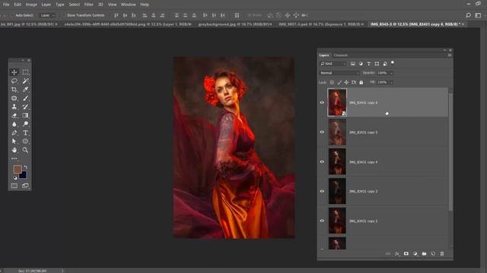Image resolution: width=487 pixels, height=273 pixels.
Task: Hide the IMG_8343 copy 4 layer
Action: coord(322,162)
